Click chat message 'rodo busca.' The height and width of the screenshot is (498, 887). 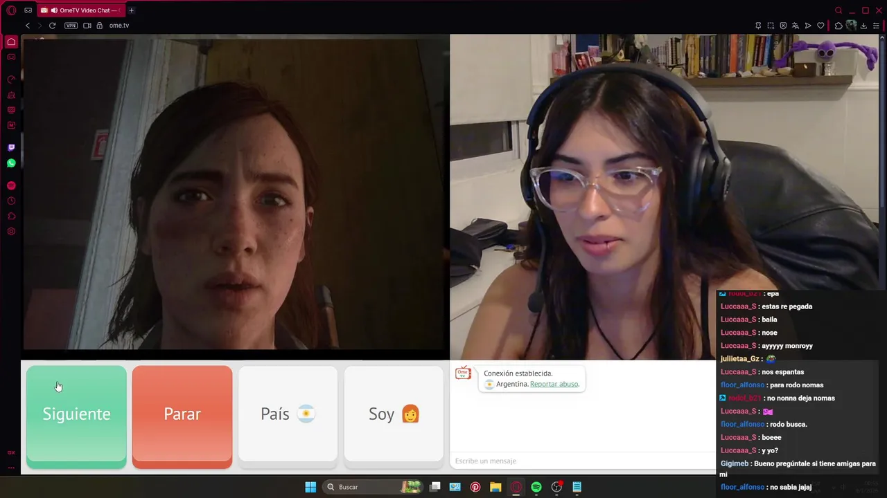(789, 424)
